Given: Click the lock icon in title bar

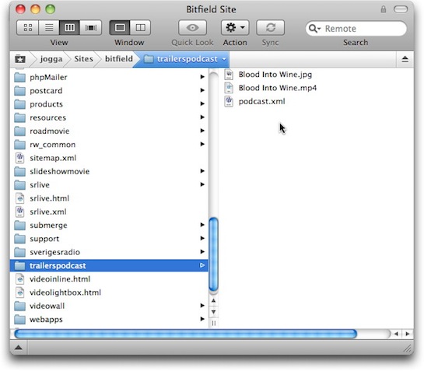Looking at the screenshot, I should click(x=384, y=9).
